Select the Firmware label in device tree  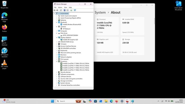point(63,44)
